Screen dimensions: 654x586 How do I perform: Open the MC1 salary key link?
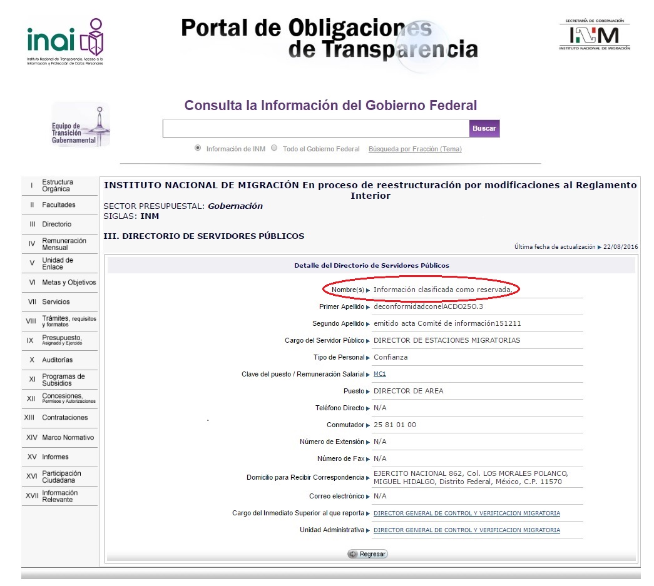tap(379, 374)
